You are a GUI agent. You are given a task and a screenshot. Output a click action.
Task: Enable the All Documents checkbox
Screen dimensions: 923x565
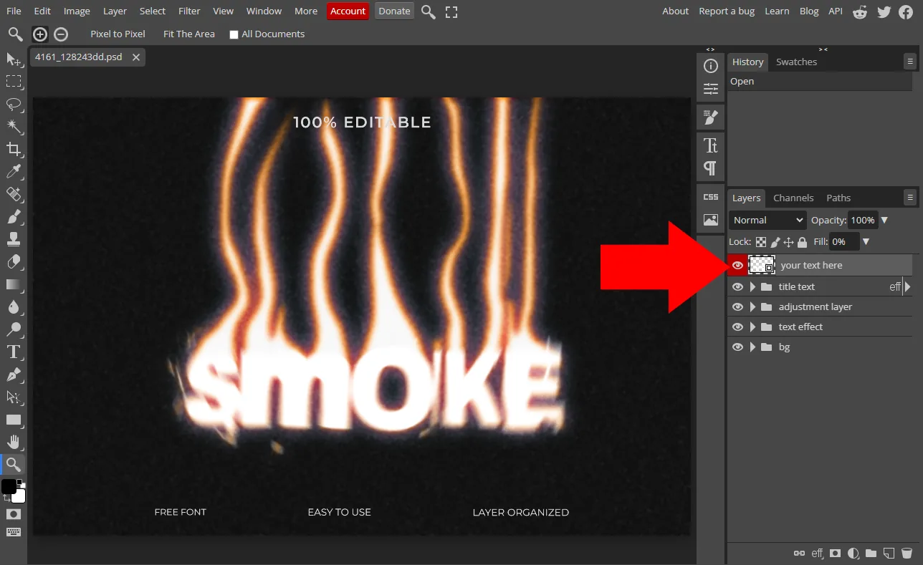click(234, 34)
